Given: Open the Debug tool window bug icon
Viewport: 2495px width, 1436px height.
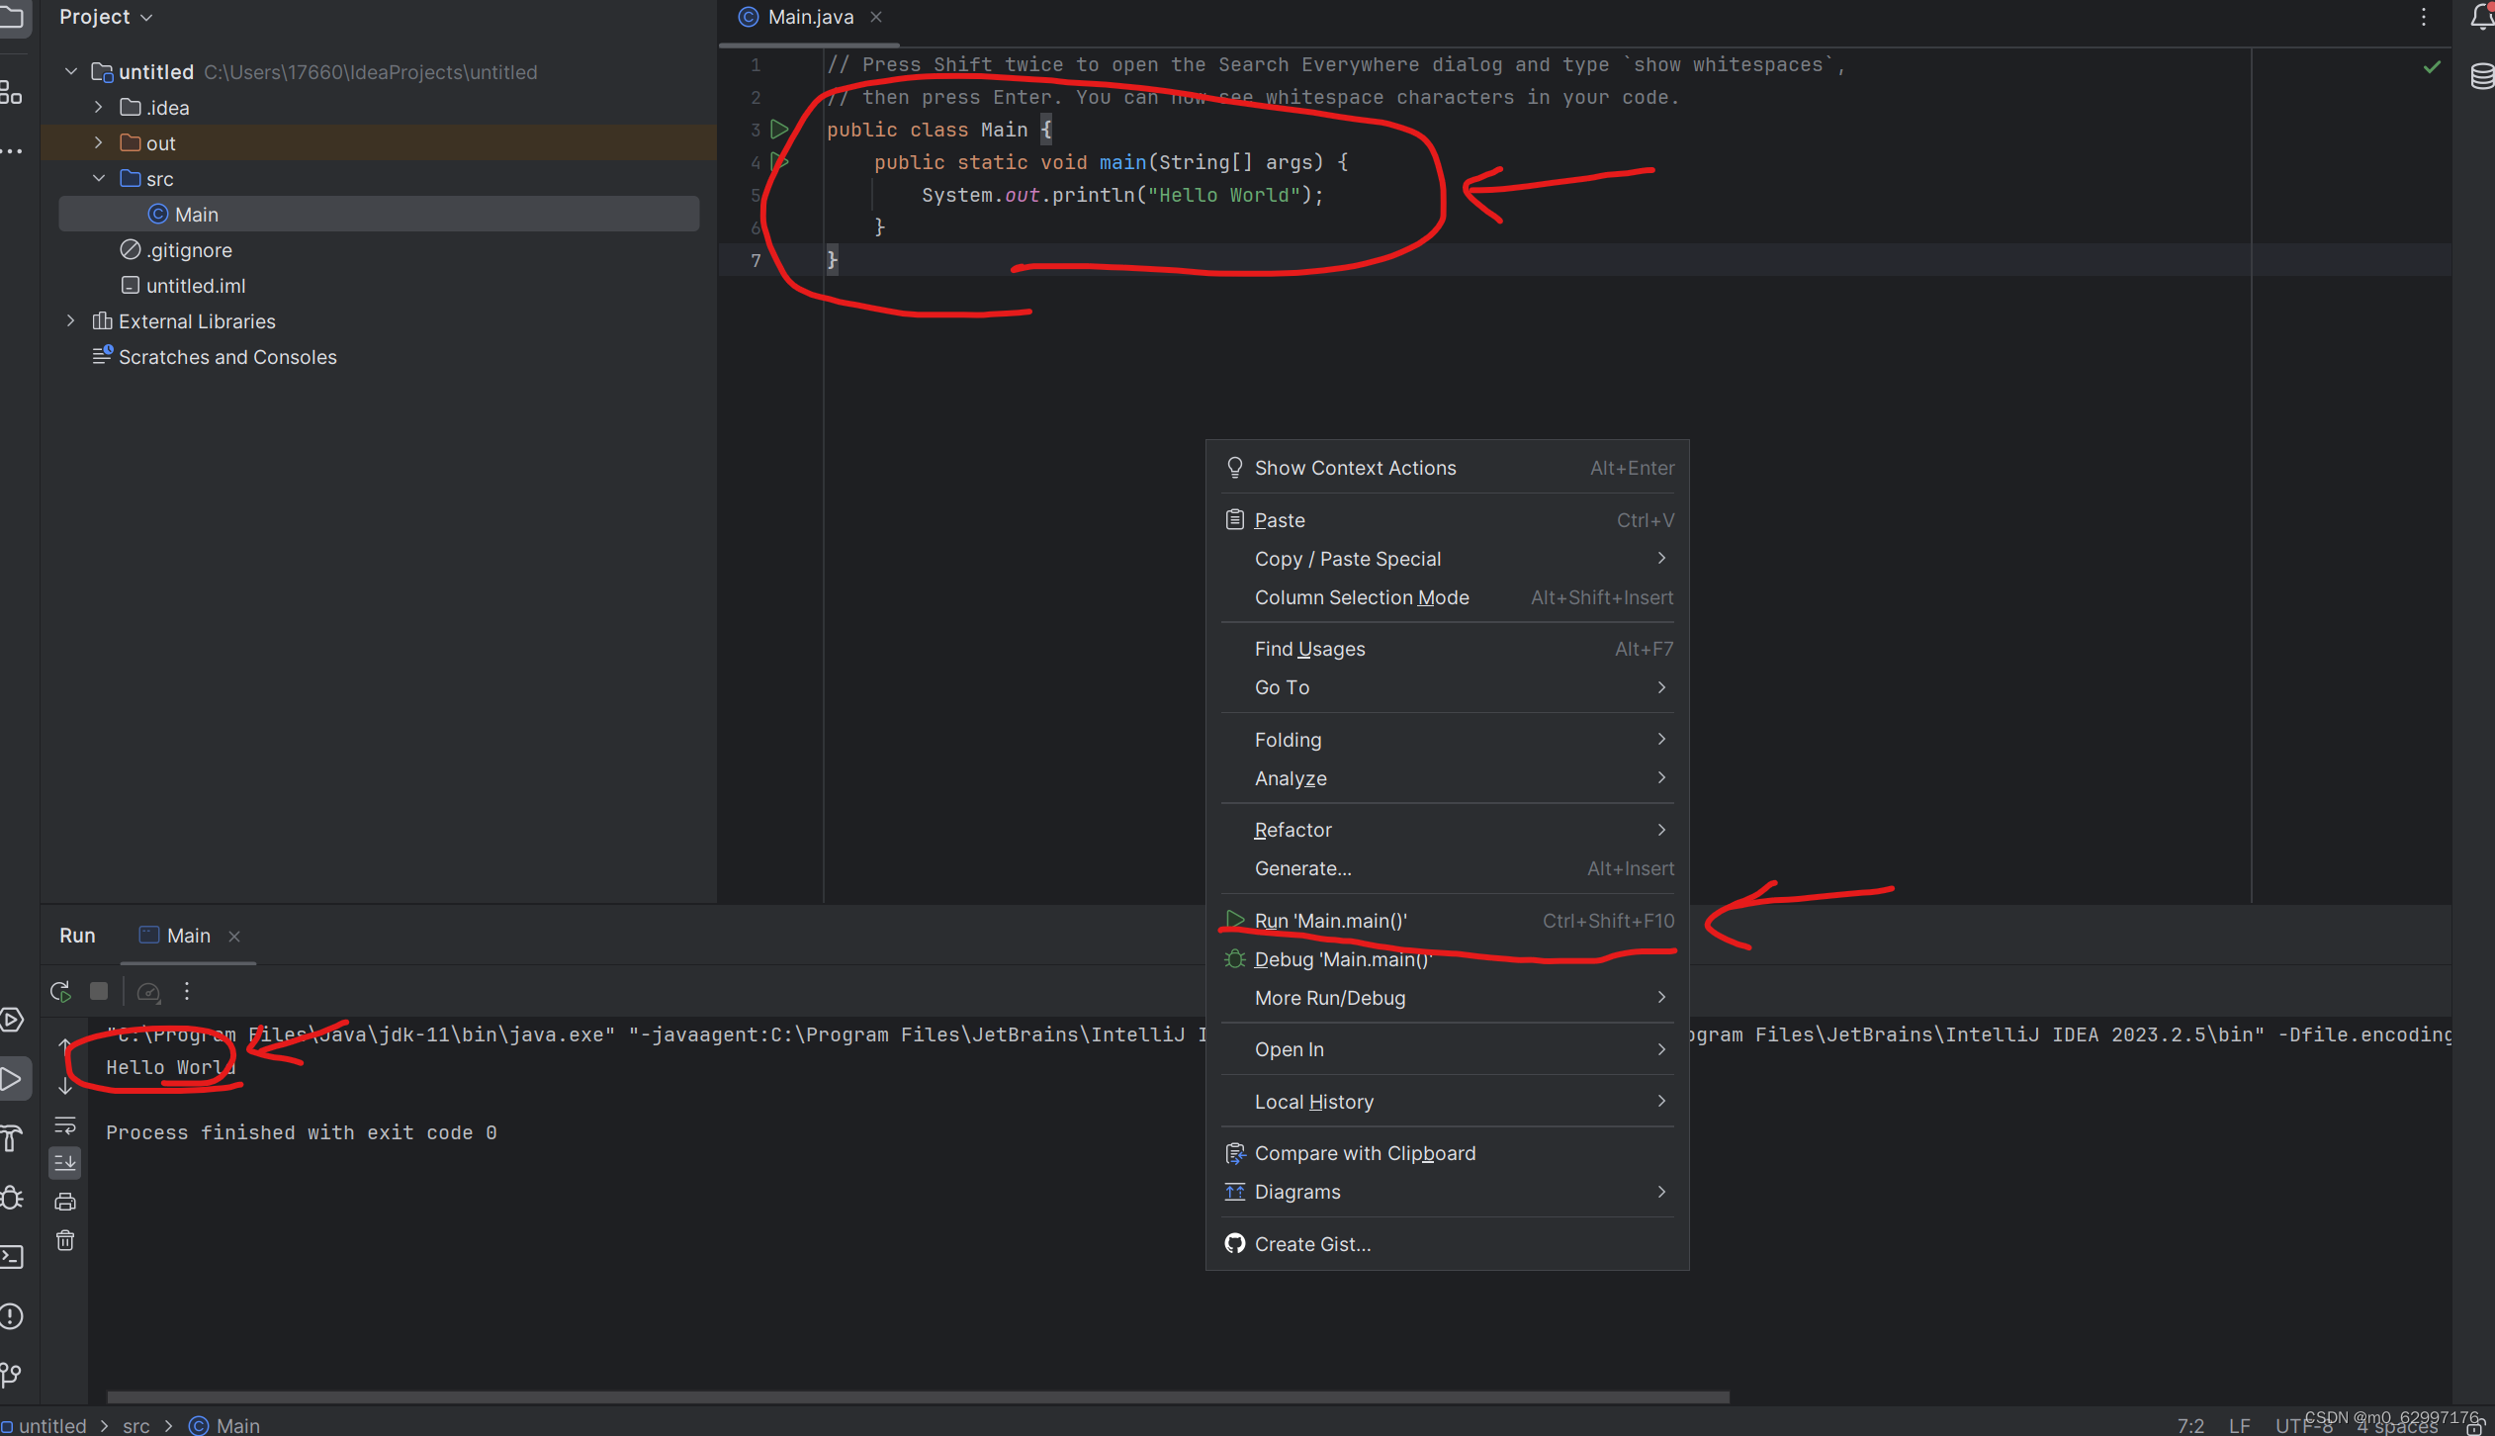Looking at the screenshot, I should 13,1198.
